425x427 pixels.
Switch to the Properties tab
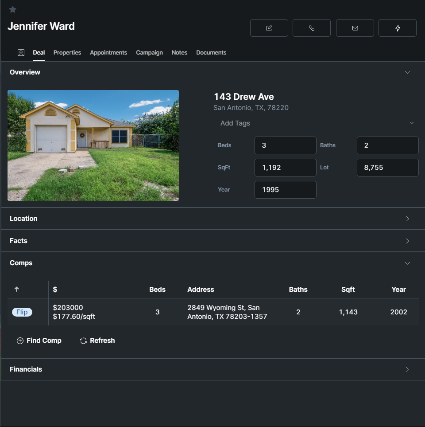pos(67,52)
